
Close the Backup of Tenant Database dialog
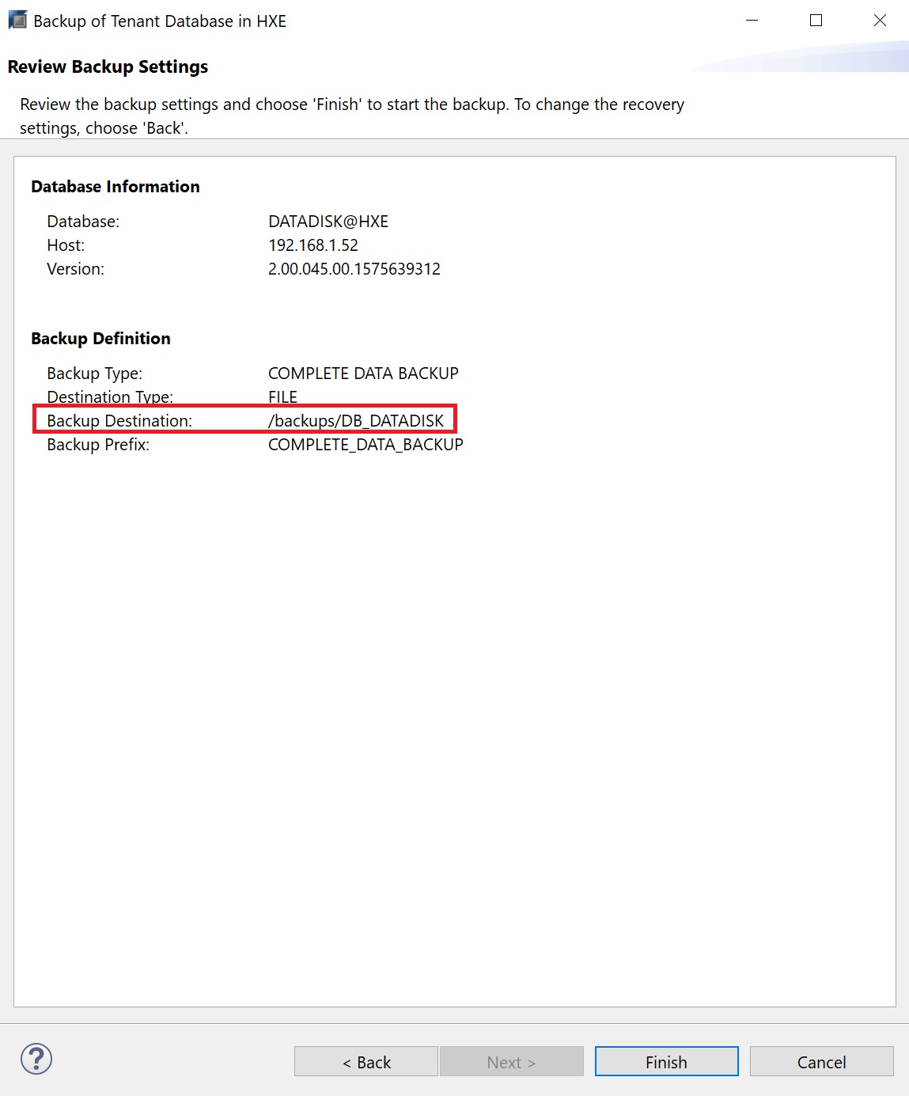pos(879,21)
